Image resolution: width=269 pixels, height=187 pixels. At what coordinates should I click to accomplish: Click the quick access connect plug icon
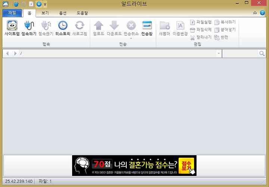tap(16, 4)
